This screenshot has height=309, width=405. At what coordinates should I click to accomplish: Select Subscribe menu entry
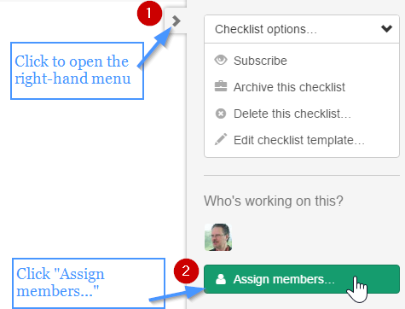coord(260,61)
